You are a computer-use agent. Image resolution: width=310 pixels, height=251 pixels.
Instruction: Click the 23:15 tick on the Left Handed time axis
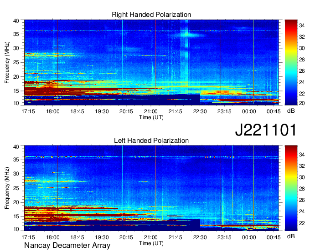(x=224, y=237)
